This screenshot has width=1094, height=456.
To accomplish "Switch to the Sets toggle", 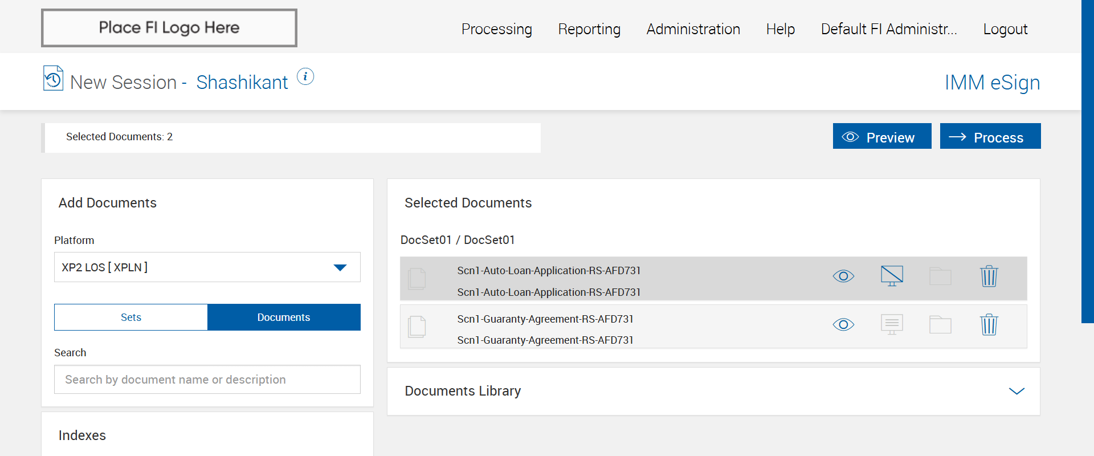I will pyautogui.click(x=131, y=317).
